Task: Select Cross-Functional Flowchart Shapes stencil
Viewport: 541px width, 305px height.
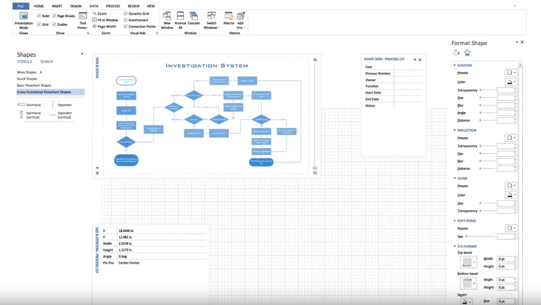Action: [51, 92]
